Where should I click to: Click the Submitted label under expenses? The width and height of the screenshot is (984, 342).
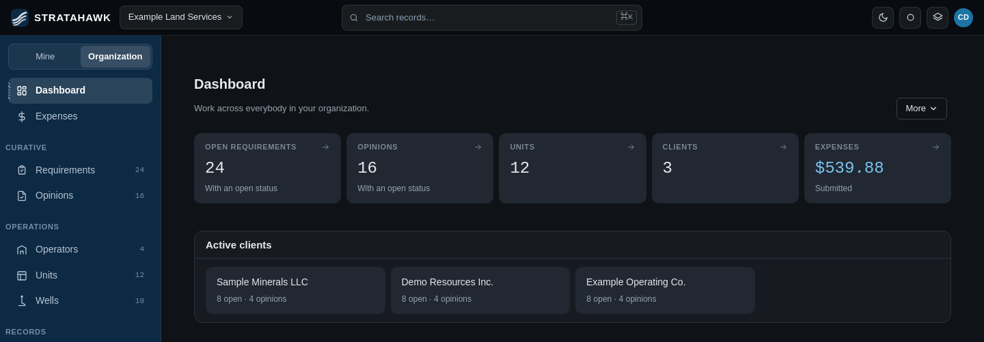[834, 188]
